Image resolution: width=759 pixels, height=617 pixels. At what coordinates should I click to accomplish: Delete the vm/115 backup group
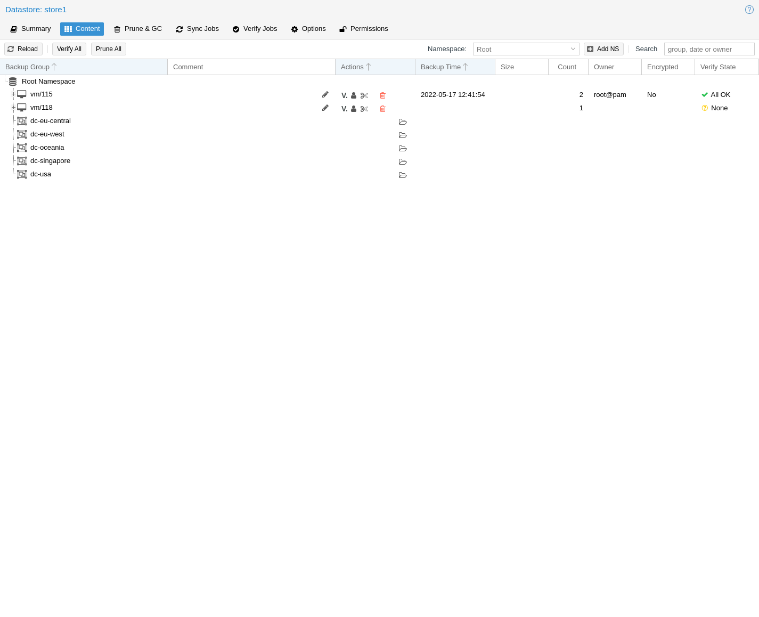coord(382,95)
